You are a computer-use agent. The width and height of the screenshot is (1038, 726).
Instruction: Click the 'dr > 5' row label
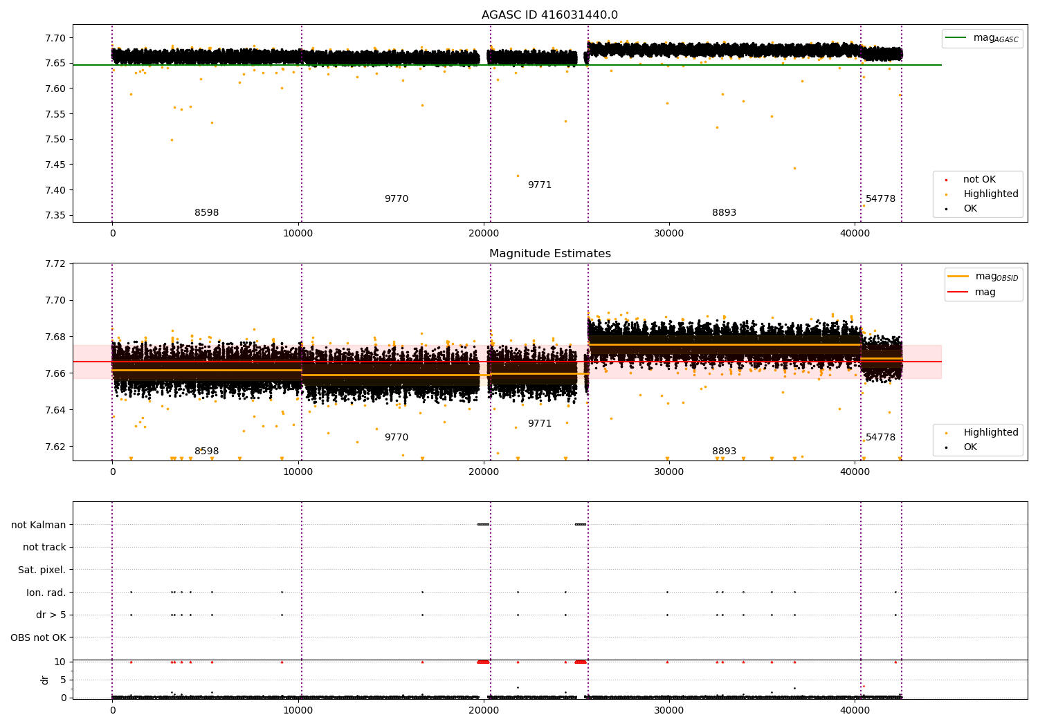[x=51, y=615]
